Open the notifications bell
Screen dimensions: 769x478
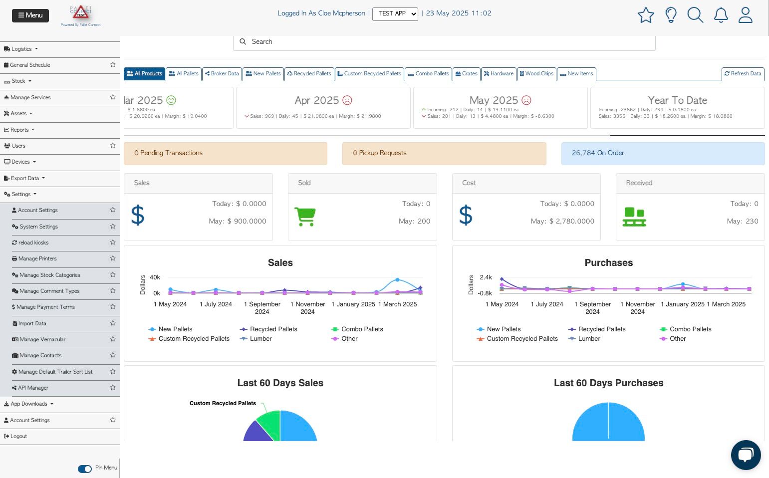[x=721, y=15]
